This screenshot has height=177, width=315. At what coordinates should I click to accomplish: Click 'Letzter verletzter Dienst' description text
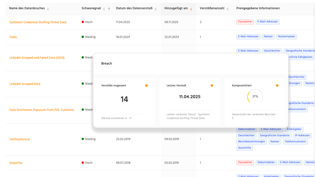(188, 116)
